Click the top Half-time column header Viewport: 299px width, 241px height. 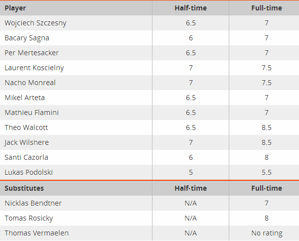coord(190,8)
